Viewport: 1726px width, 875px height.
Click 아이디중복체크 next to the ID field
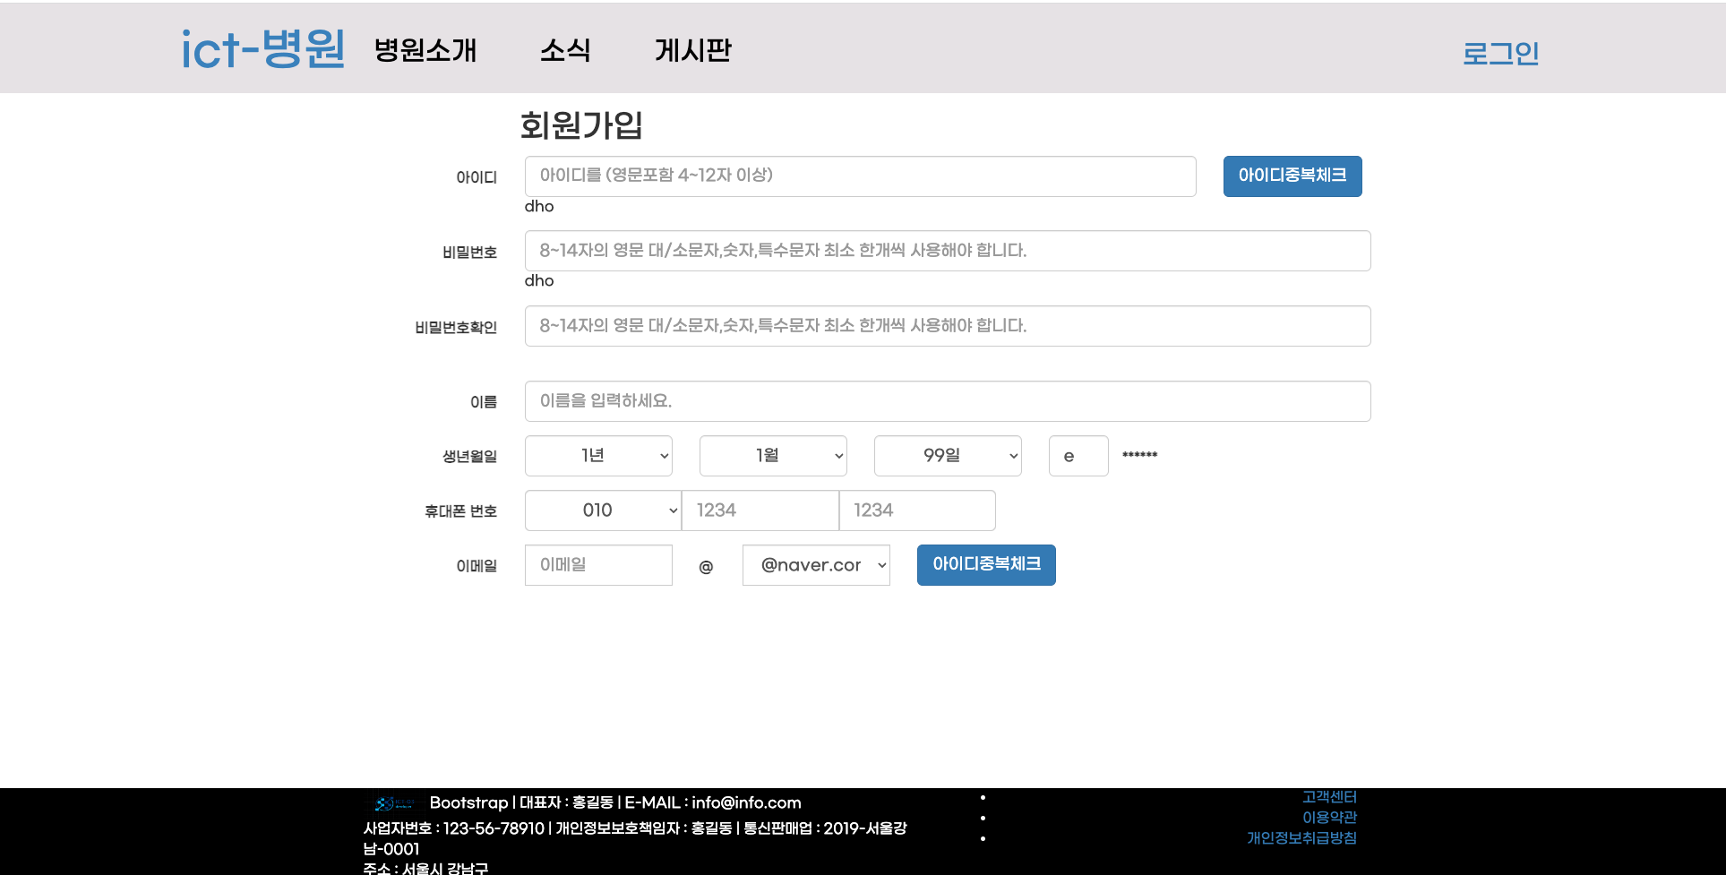1292,176
